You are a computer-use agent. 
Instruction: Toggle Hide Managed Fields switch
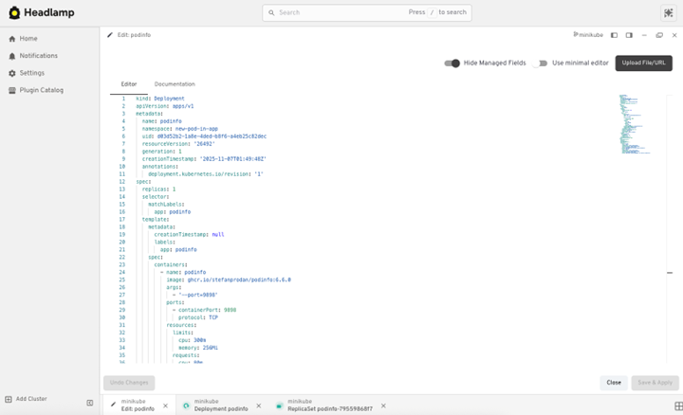click(452, 63)
